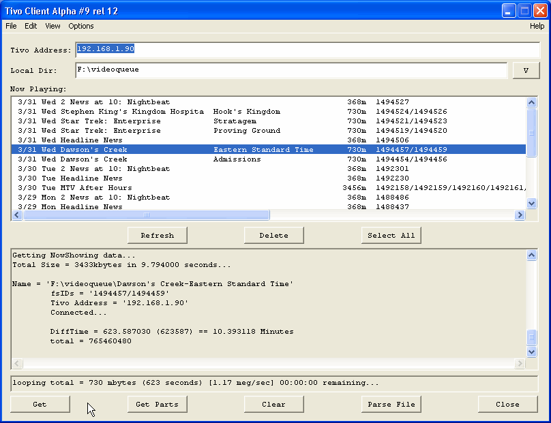Select the 3/29 Mon Headline News row
Screen dimensions: 551x423
click(x=269, y=206)
